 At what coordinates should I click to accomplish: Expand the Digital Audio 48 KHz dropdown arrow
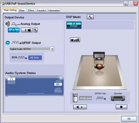coord(53,49)
